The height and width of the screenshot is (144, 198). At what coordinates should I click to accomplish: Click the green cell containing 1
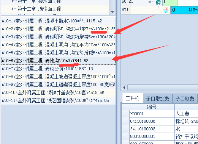(x=170, y=3)
